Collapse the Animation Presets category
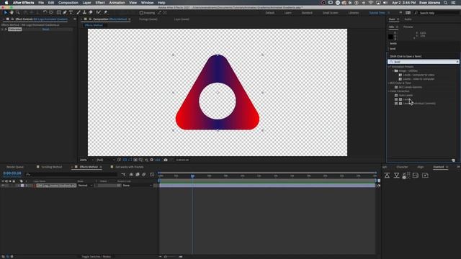This screenshot has width=461, height=259. [x=389, y=67]
